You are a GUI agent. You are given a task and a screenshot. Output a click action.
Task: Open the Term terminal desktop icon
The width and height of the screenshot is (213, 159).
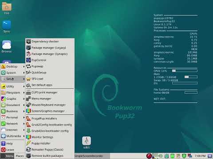[x=7, y=26]
